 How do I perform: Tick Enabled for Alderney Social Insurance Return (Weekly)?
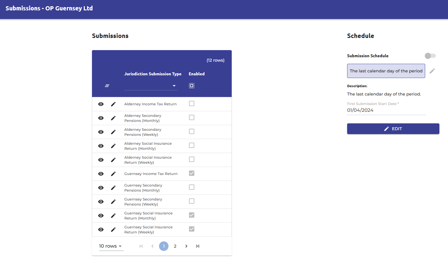coord(192,159)
